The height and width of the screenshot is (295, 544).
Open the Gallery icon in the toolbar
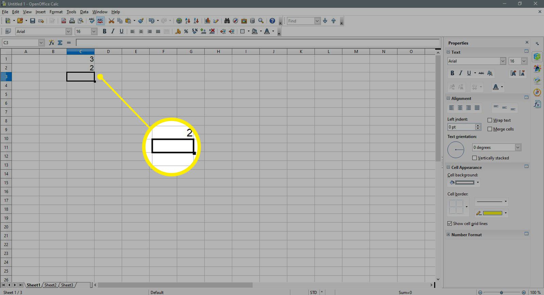[x=244, y=21]
